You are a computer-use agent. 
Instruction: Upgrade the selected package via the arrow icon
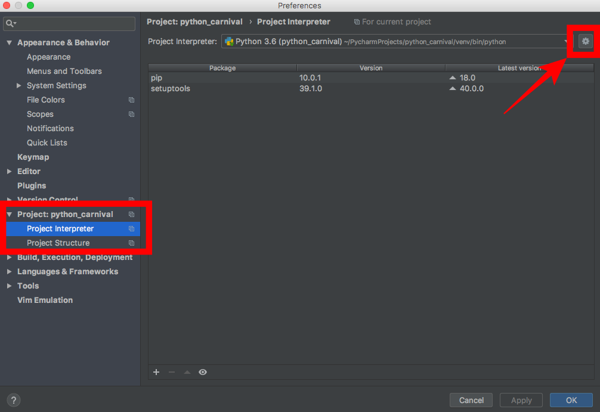pos(187,371)
